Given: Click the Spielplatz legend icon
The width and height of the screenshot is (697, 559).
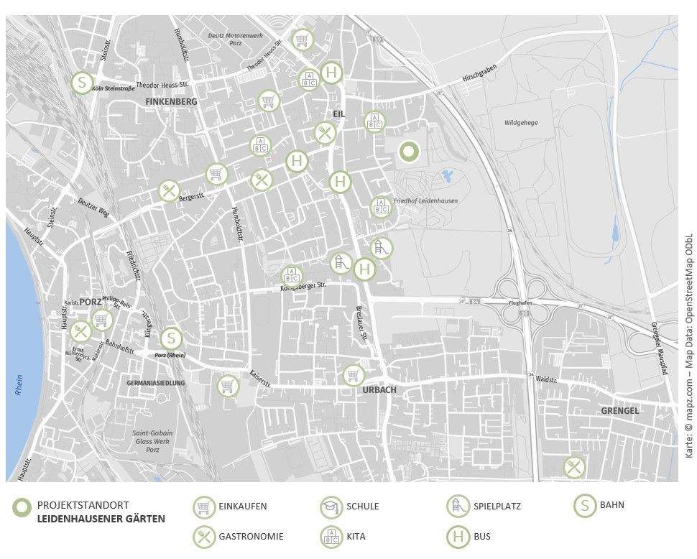Looking at the screenshot, I should [457, 507].
